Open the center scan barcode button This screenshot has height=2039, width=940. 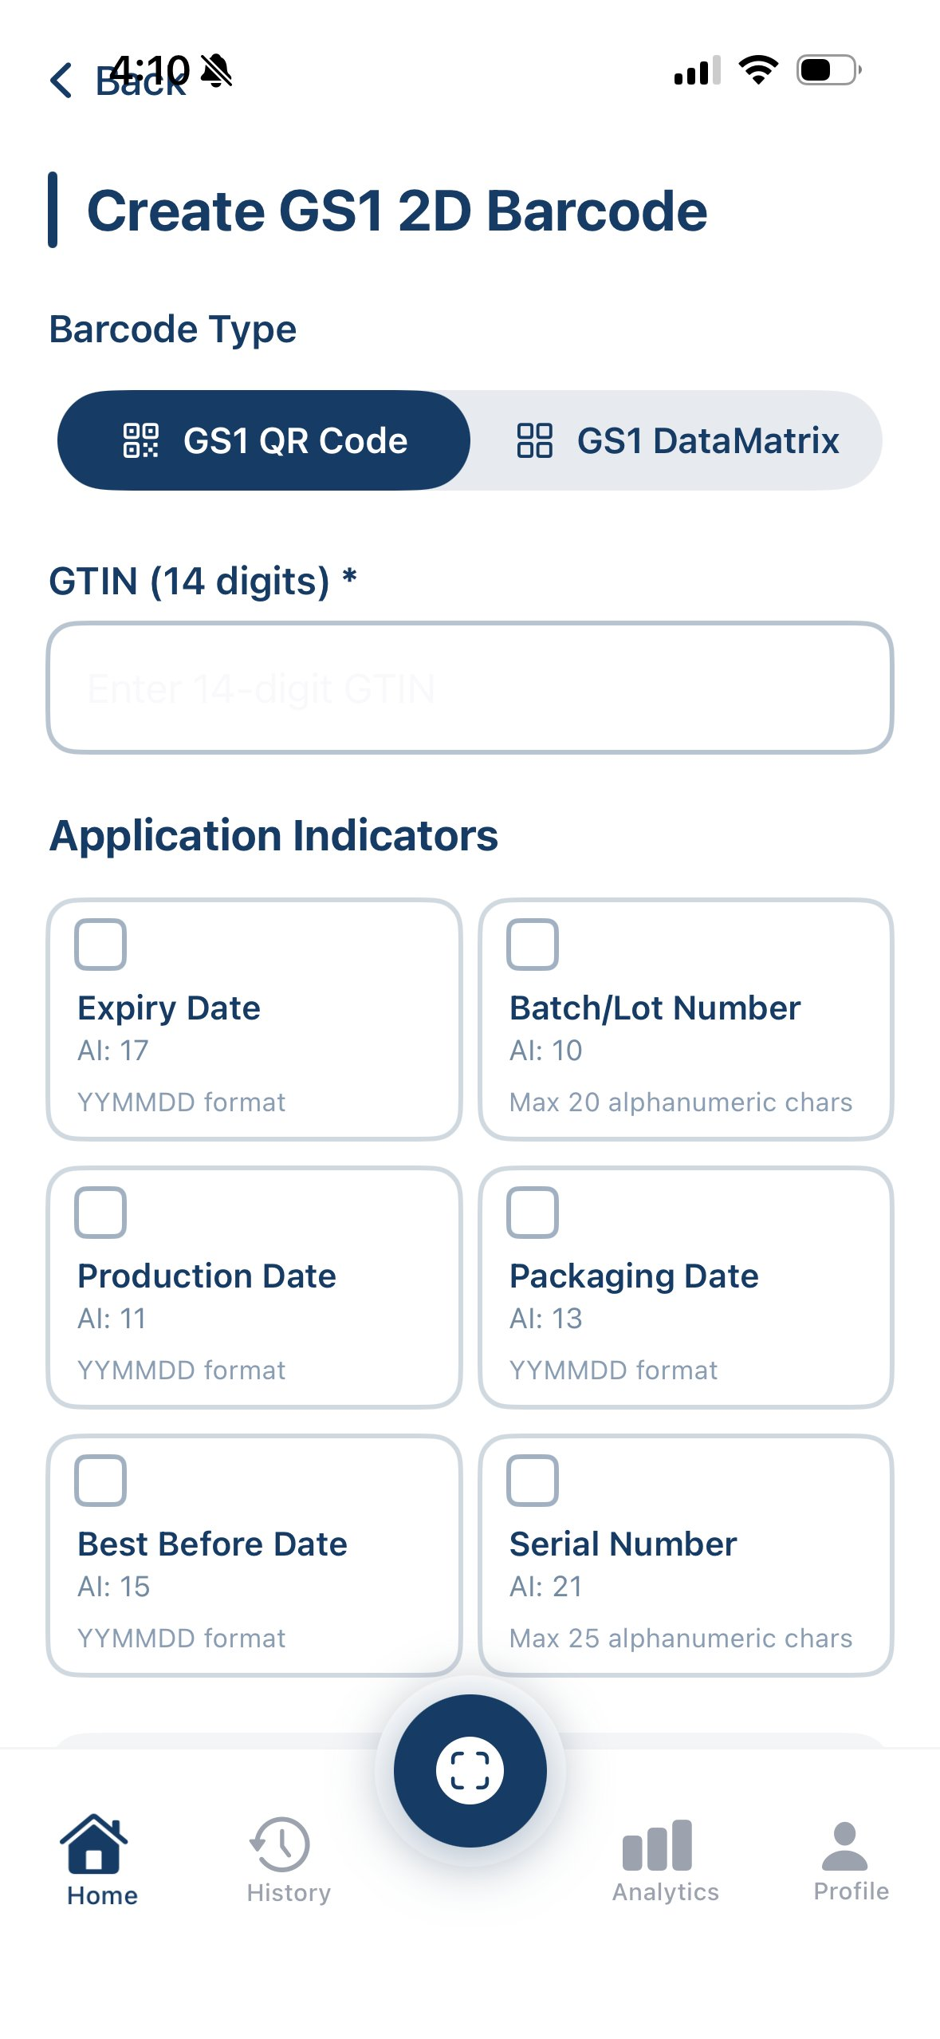470,1770
